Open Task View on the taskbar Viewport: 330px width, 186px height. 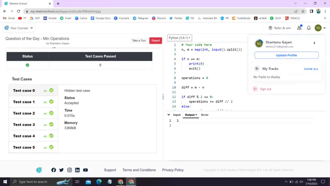[77, 182]
